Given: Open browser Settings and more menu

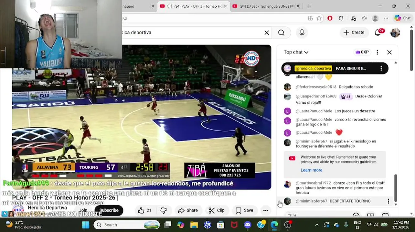Looking at the screenshot, I should [386, 18].
